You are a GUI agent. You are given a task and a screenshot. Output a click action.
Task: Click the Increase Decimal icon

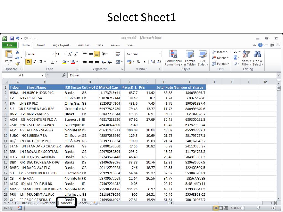[153, 62]
